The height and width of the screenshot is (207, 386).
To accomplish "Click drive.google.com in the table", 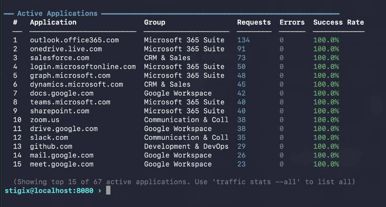I will 64,129.
